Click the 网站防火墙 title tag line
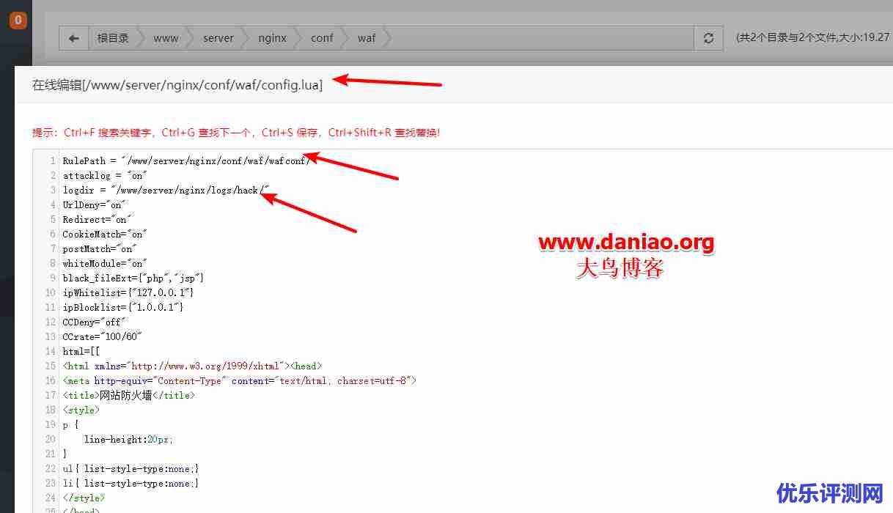 click(129, 395)
